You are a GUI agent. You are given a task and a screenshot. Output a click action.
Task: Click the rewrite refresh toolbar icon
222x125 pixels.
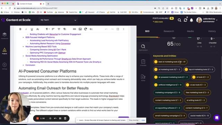tap(86, 29)
